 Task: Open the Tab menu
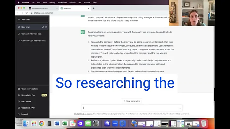pyautogui.click(x=80, y=3)
